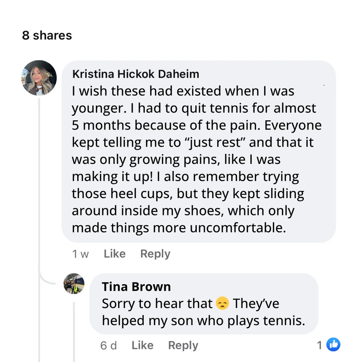Image resolution: width=362 pixels, height=362 pixels.
Task: Collapse the thread line below Kristina's avatar
Action: point(39,181)
